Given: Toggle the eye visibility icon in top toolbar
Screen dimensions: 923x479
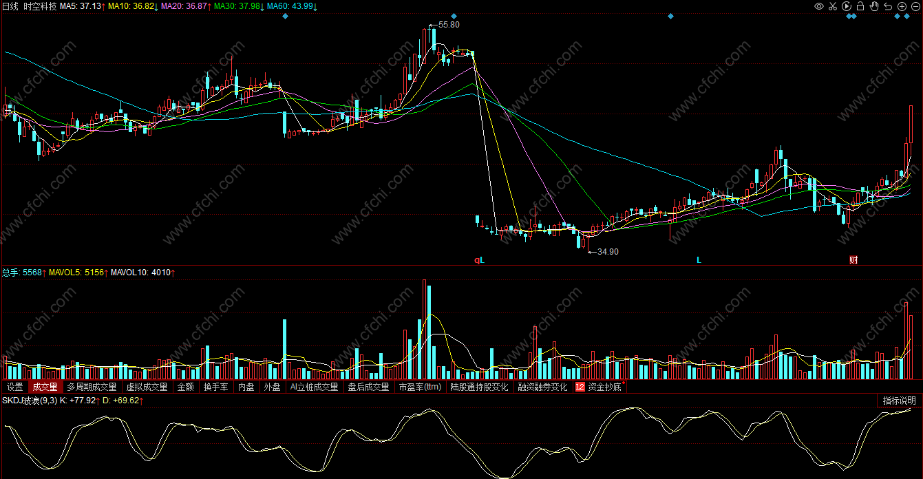Looking at the screenshot, I should click(x=819, y=6).
